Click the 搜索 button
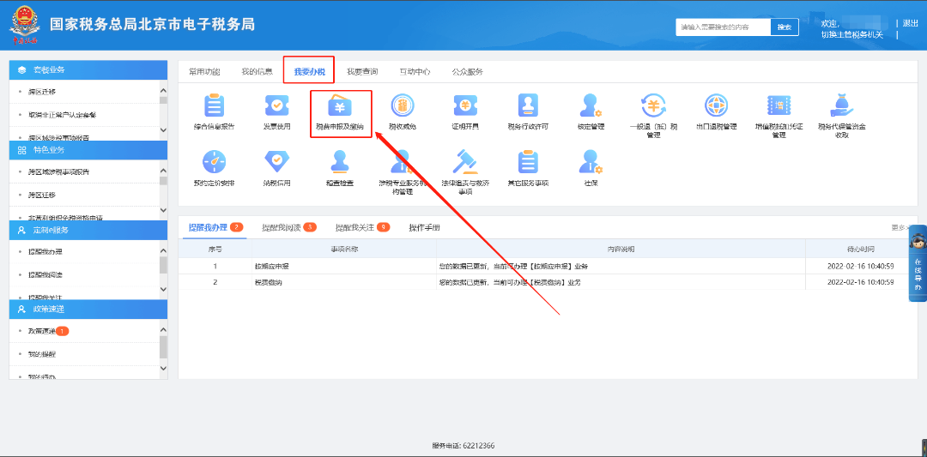The width and height of the screenshot is (927, 457). click(x=784, y=27)
